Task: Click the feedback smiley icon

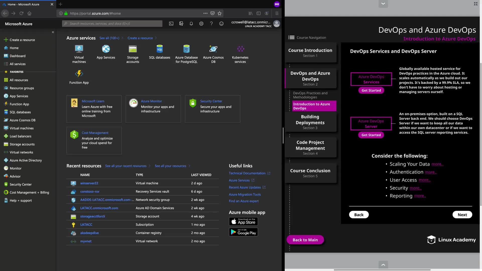Action: [x=221, y=24]
